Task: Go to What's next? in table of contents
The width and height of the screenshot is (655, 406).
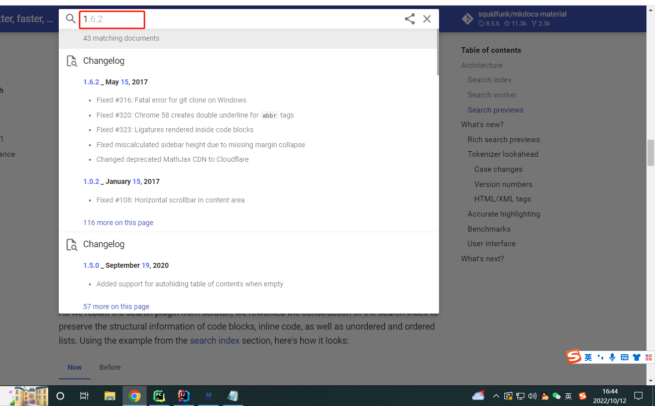Action: 482,259
